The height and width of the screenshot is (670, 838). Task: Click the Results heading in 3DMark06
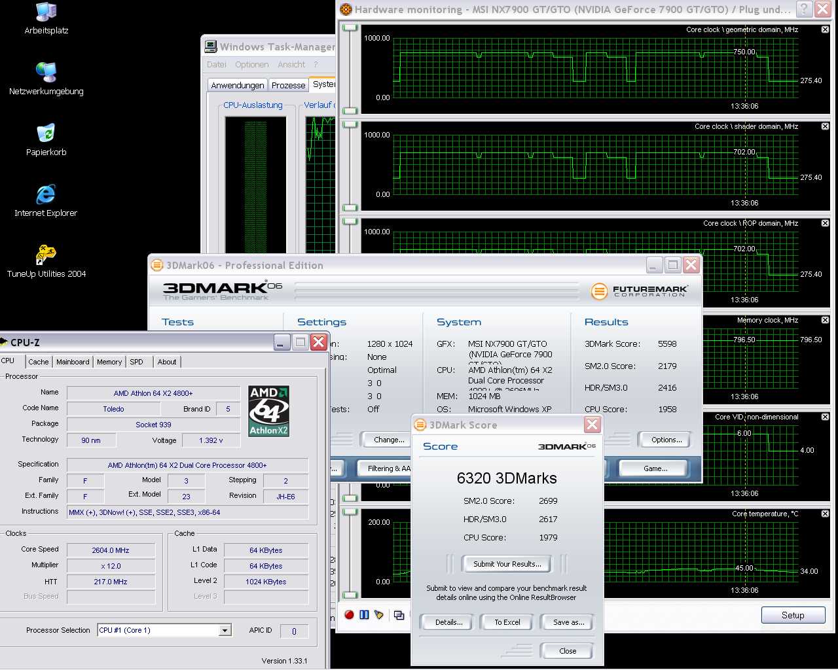606,322
